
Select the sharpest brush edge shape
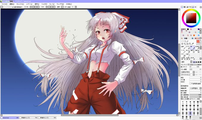(x=194, y=62)
